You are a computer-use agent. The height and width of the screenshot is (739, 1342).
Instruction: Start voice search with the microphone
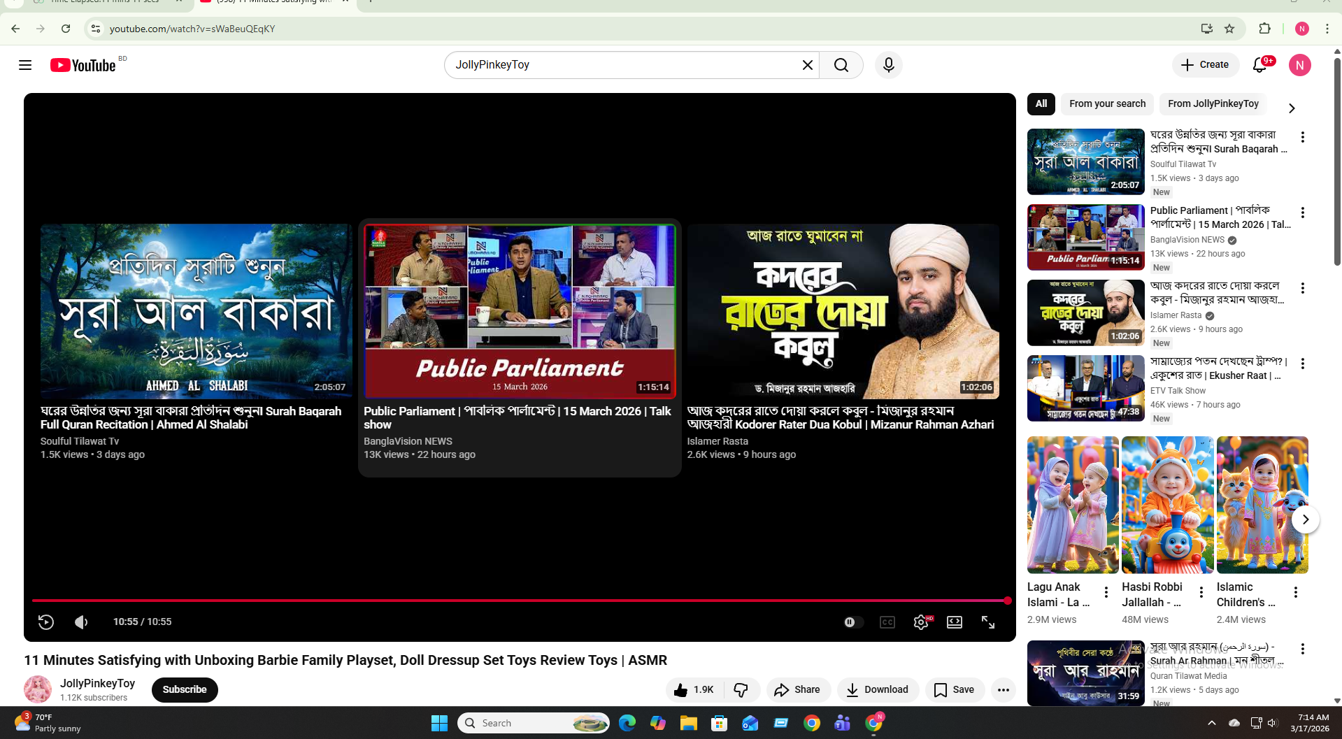pyautogui.click(x=888, y=65)
